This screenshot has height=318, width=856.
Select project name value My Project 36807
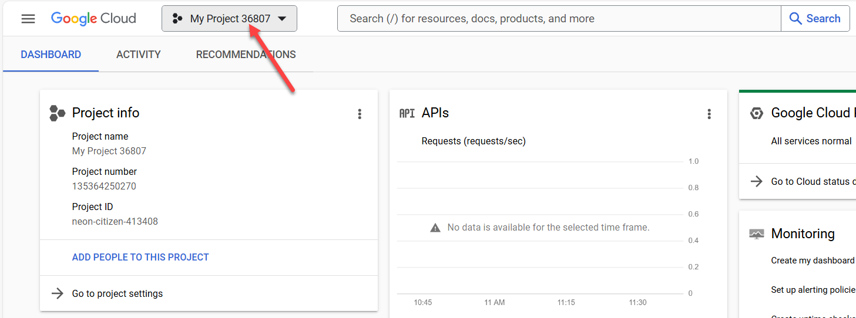coord(109,151)
